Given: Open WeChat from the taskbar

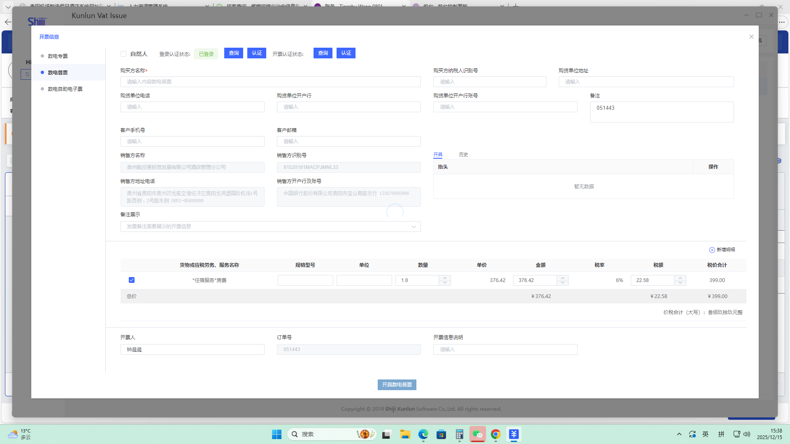Looking at the screenshot, I should point(477,434).
